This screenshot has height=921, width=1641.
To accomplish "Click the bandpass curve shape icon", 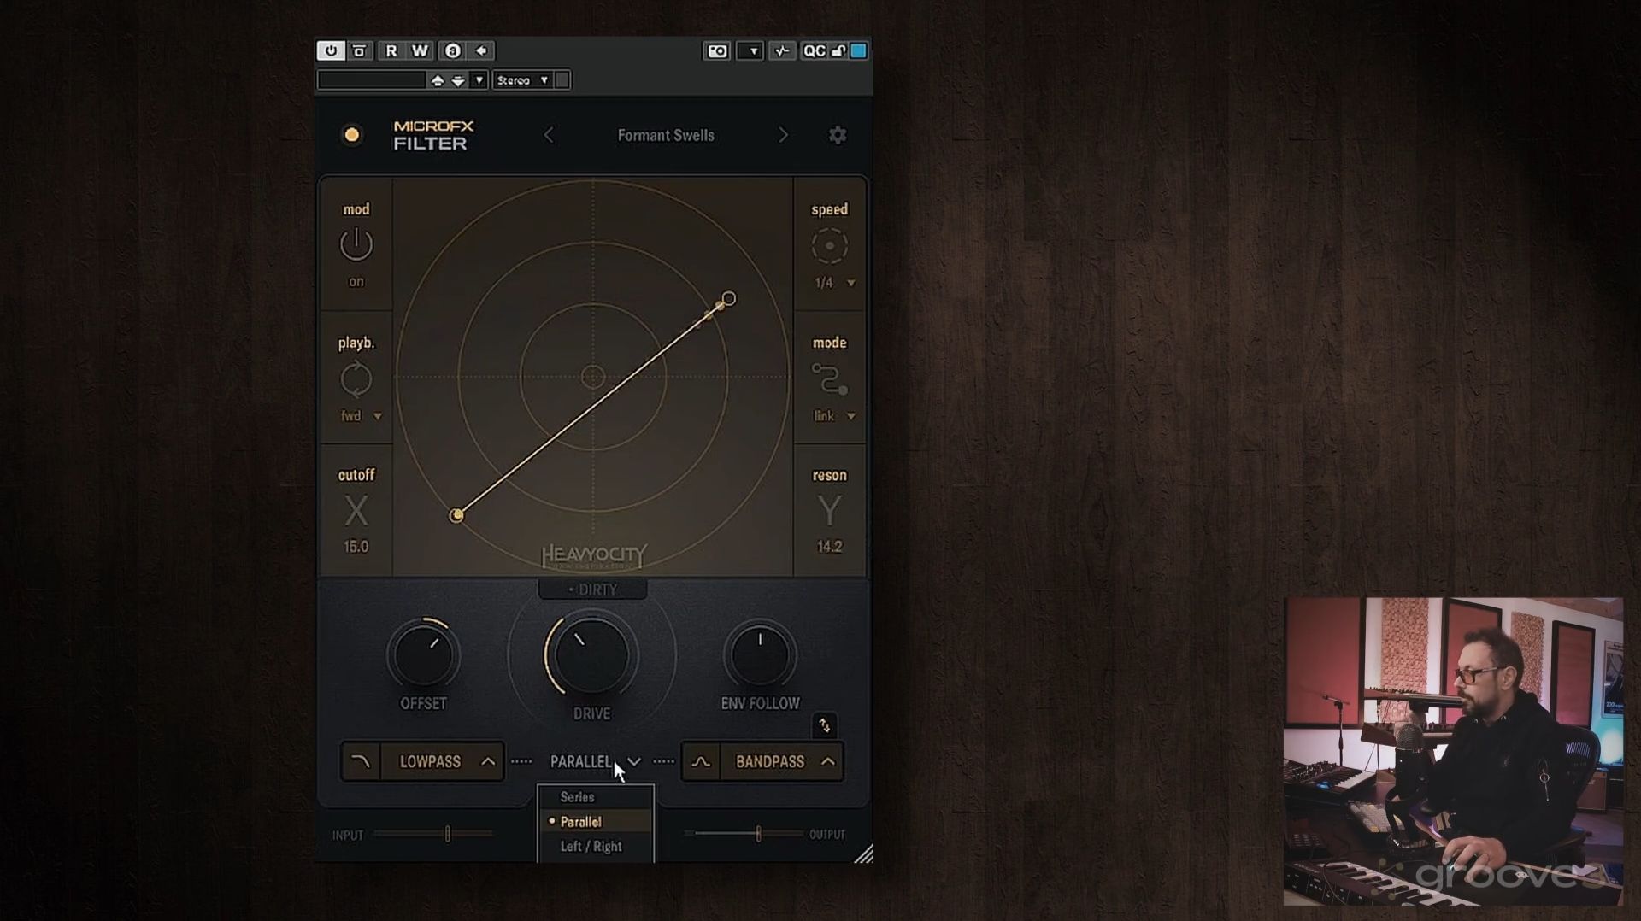I will tap(701, 761).
